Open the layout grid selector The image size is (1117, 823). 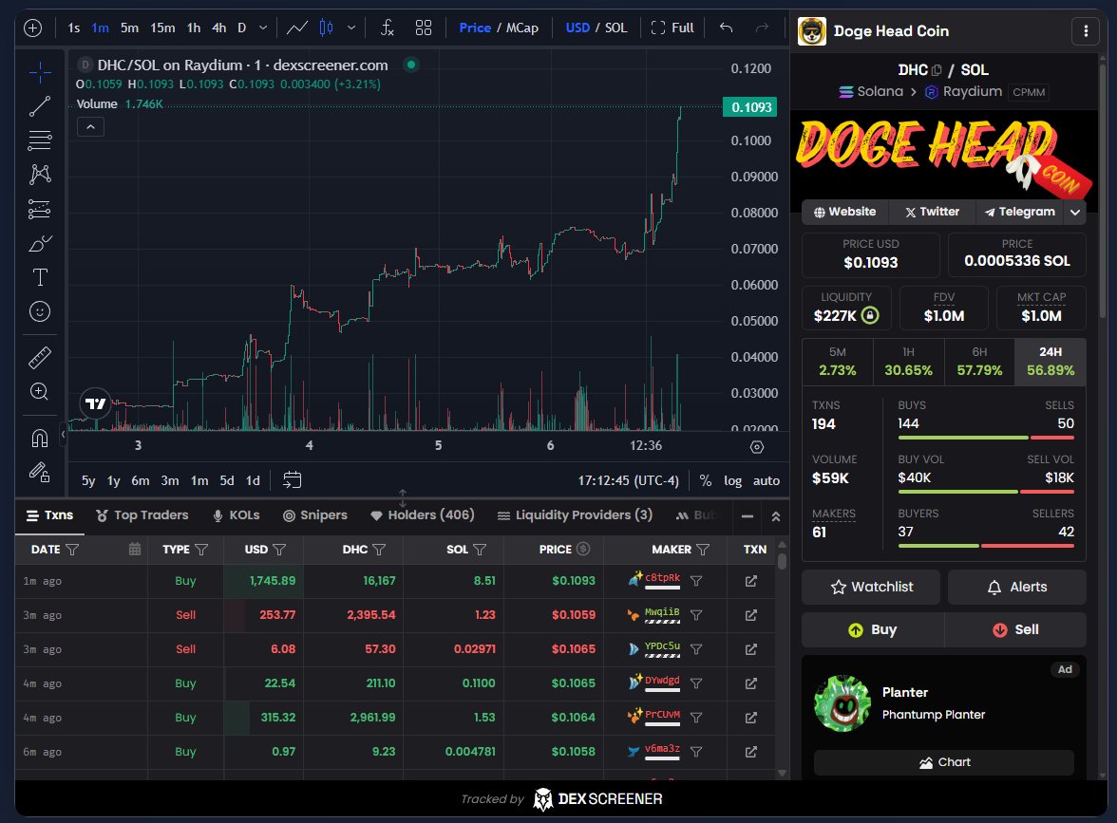pyautogui.click(x=424, y=28)
